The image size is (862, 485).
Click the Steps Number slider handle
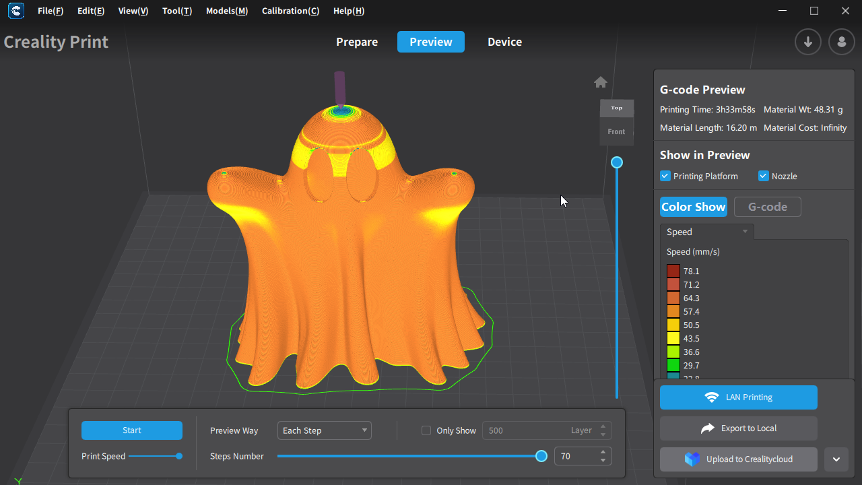tap(541, 456)
